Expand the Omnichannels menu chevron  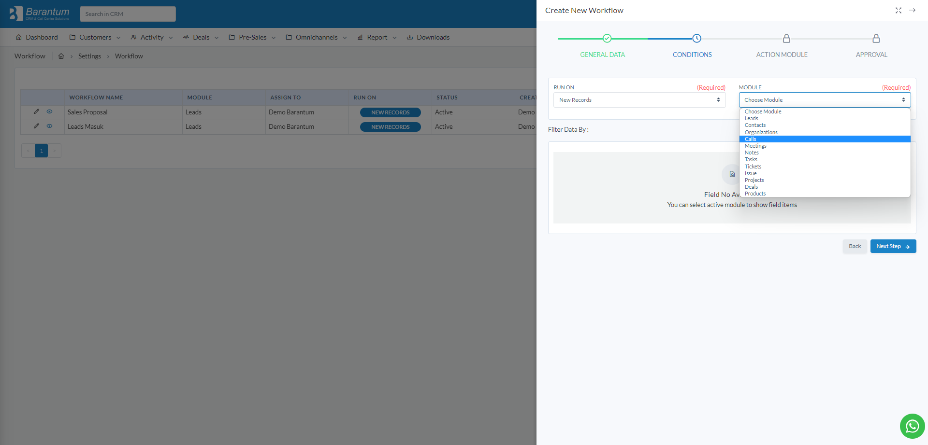(x=345, y=38)
